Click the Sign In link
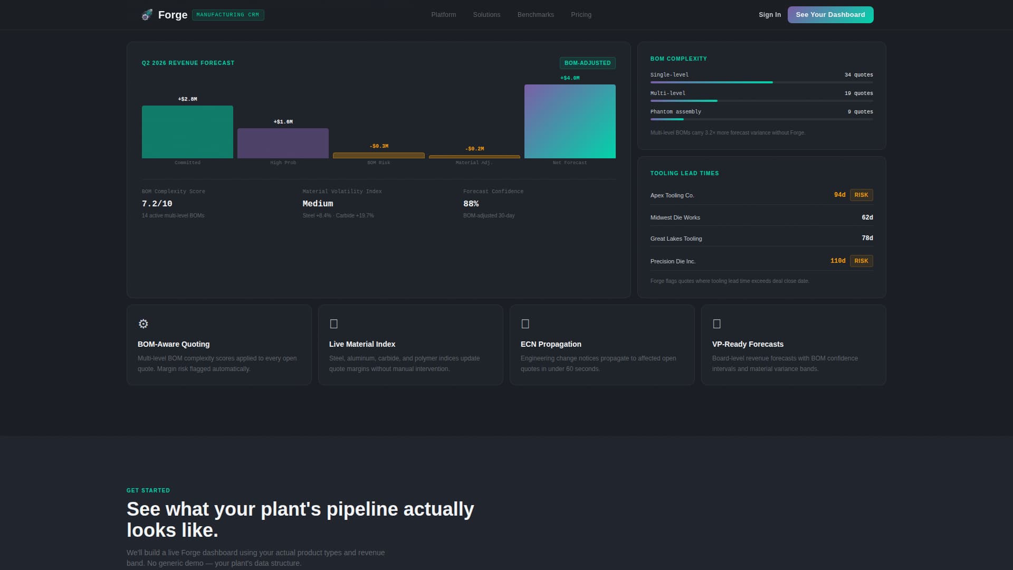 (769, 15)
